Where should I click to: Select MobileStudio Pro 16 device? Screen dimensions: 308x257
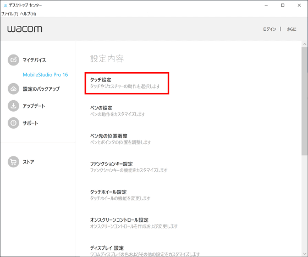click(45, 75)
